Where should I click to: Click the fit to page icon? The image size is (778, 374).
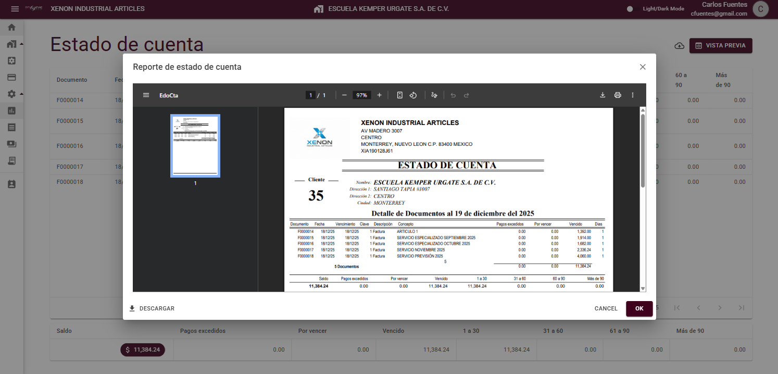point(400,95)
